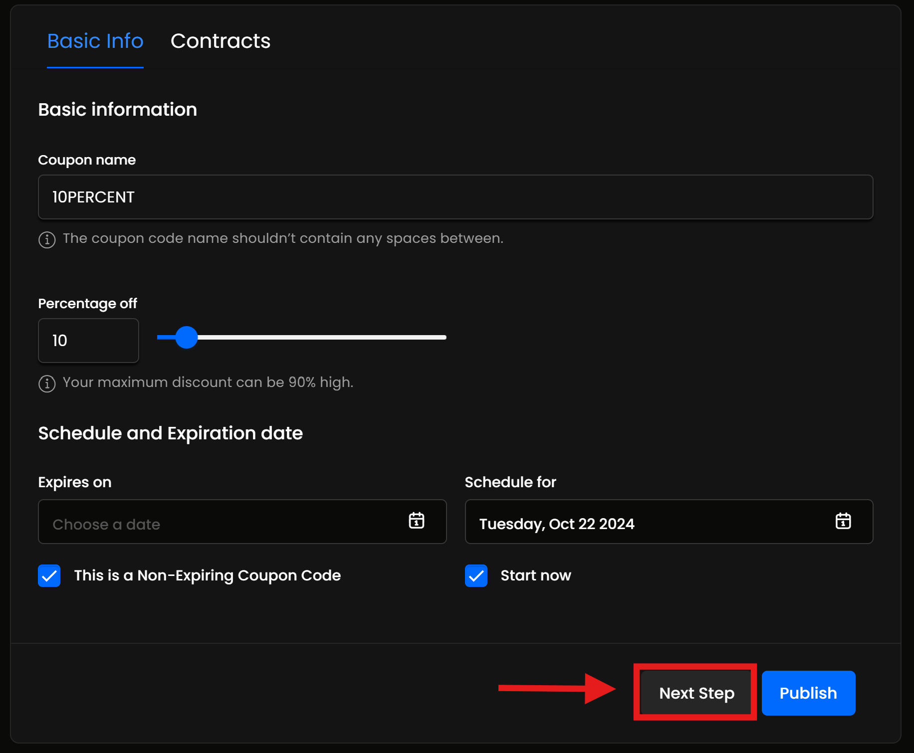Disable the Start now checkbox
The height and width of the screenshot is (753, 914).
click(x=476, y=575)
